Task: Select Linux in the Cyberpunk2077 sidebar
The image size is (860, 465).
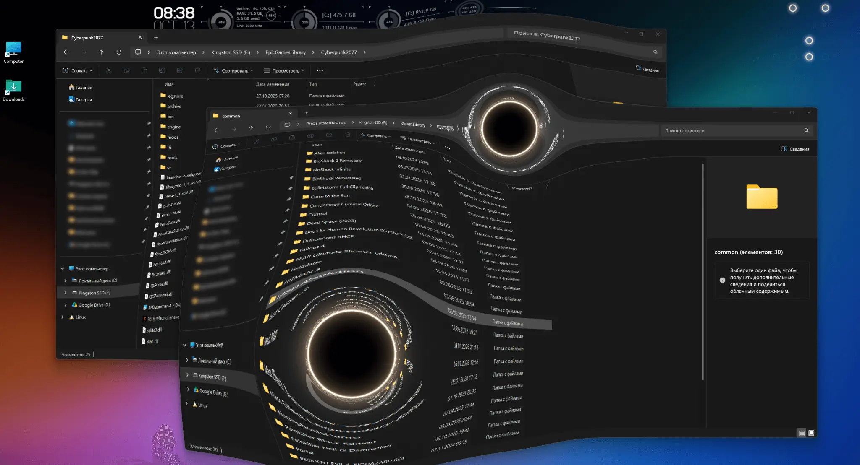Action: point(77,317)
